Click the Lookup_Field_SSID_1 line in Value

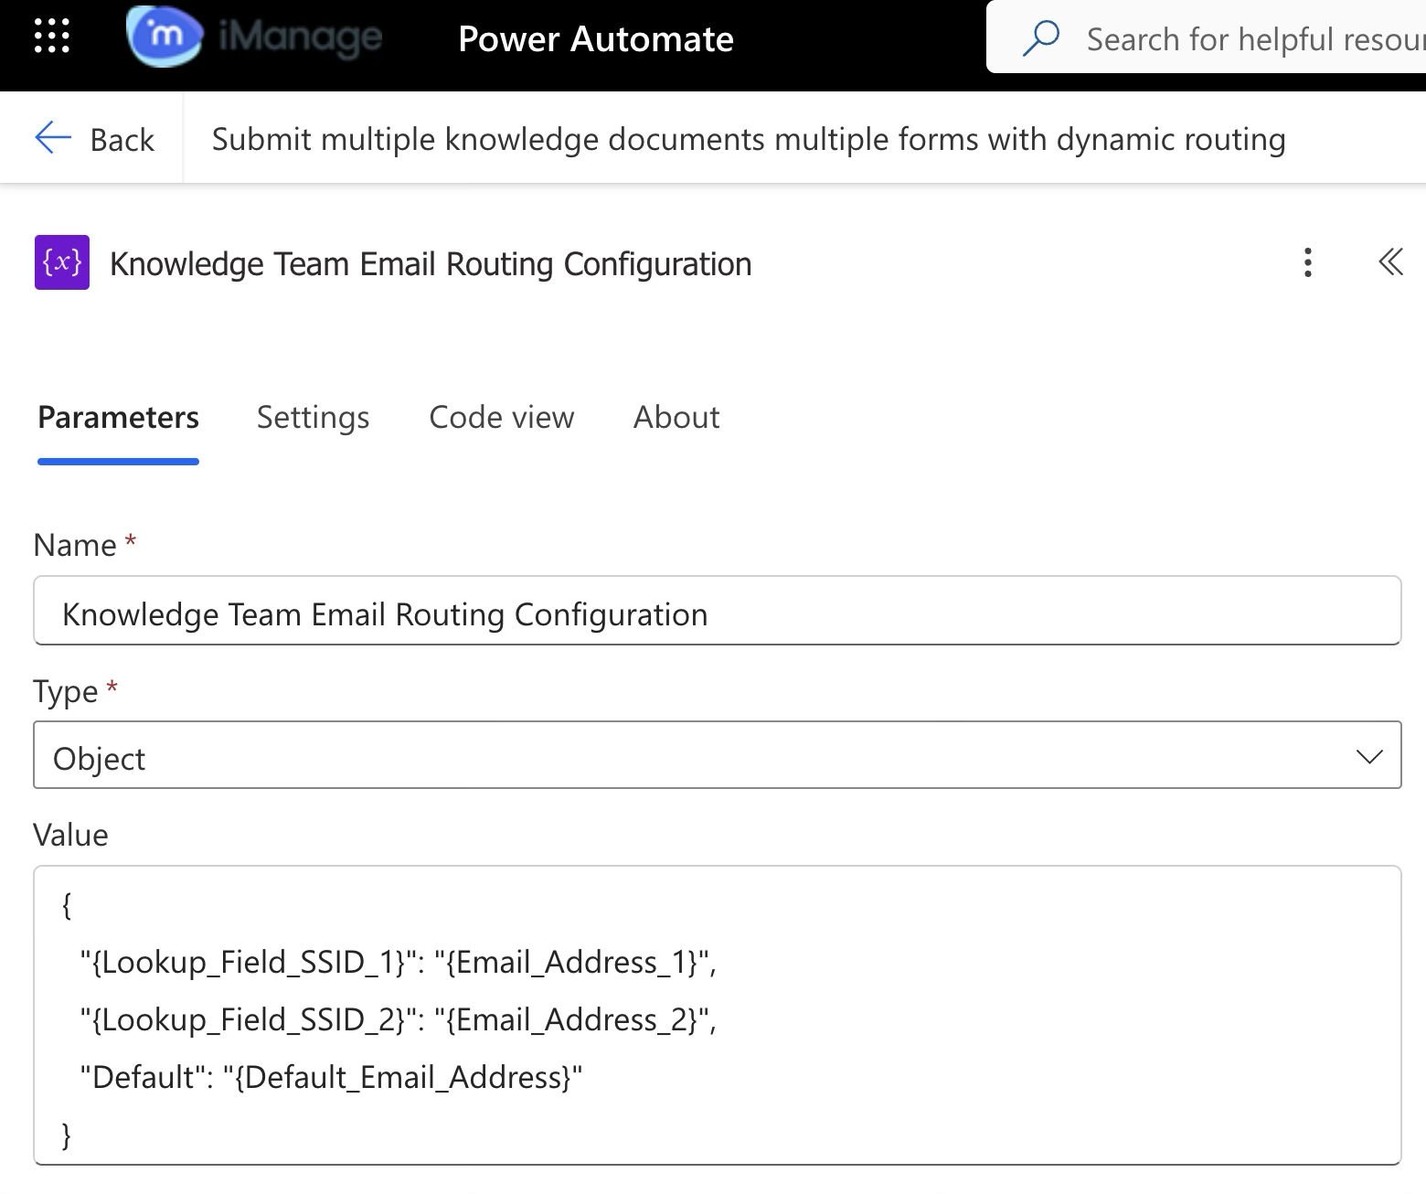[399, 962]
